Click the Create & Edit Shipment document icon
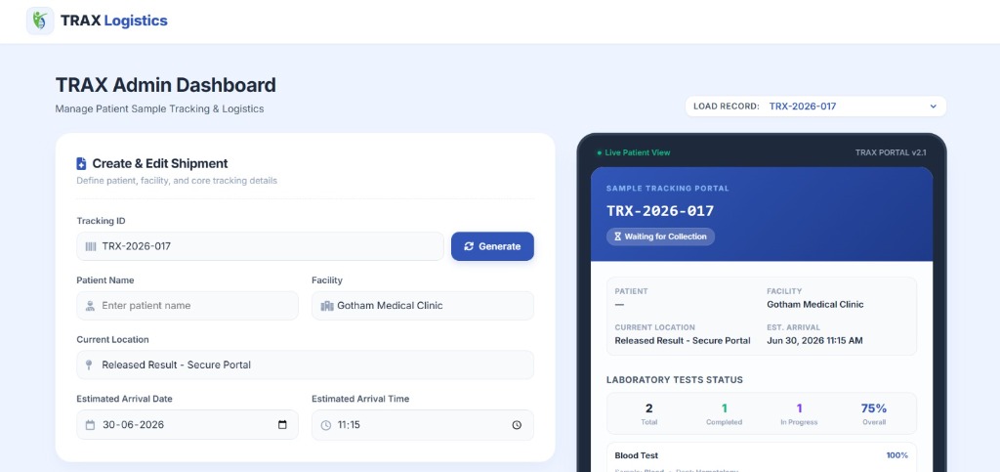Screen dimensions: 1000x472 point(81,163)
